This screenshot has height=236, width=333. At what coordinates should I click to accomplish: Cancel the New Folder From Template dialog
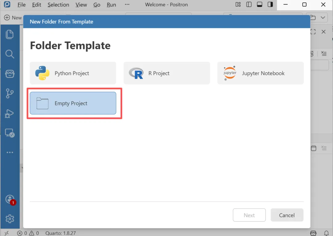coord(287,215)
